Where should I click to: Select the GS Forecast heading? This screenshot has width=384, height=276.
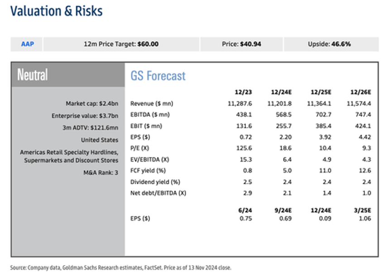pyautogui.click(x=158, y=76)
